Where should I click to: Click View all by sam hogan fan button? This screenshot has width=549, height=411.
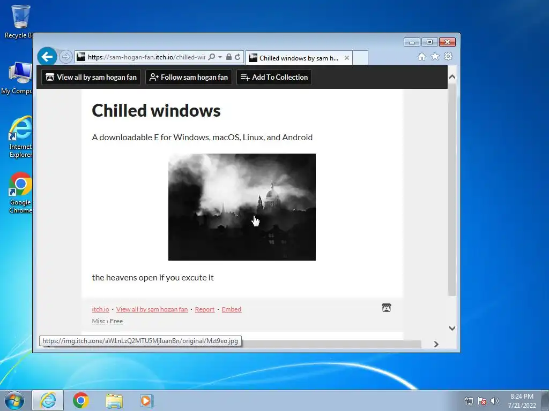91,77
